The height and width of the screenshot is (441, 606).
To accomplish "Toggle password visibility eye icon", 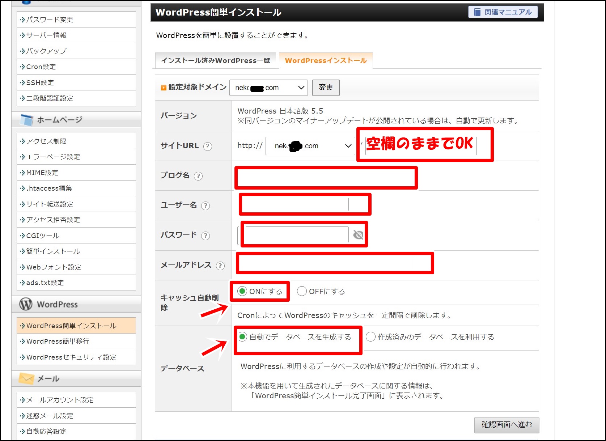I will click(358, 235).
